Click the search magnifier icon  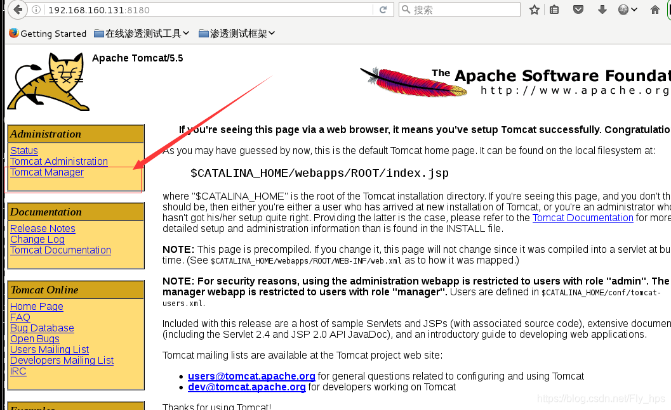click(406, 10)
